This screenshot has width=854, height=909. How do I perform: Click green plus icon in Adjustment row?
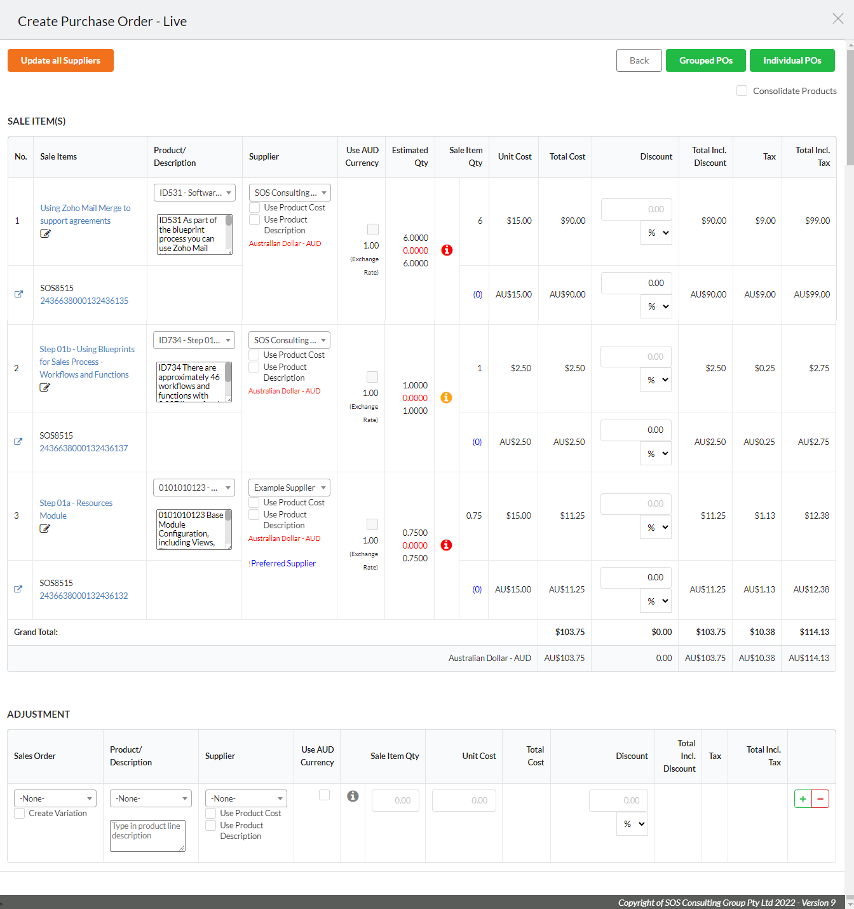click(803, 799)
